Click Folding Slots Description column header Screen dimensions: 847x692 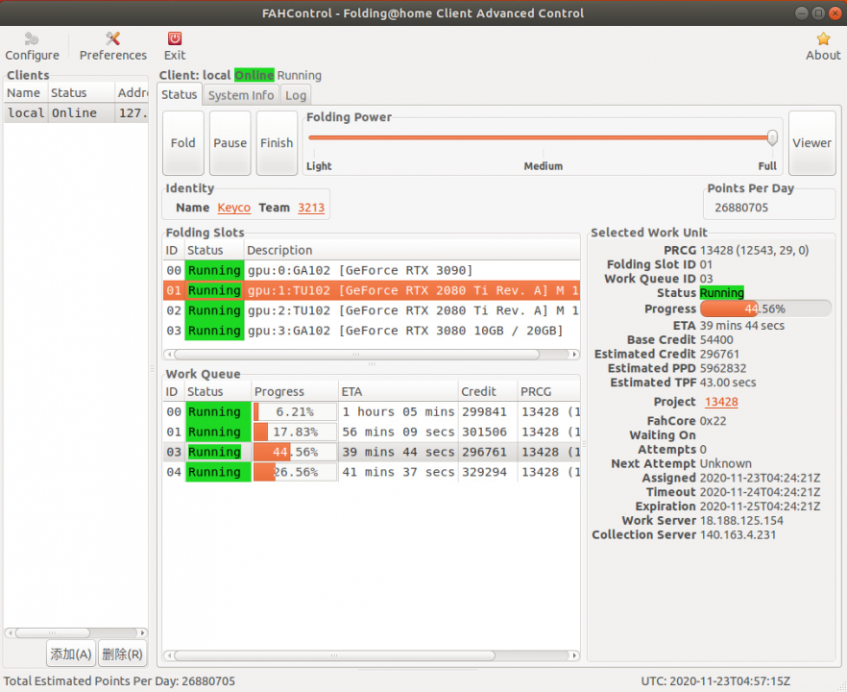(412, 250)
